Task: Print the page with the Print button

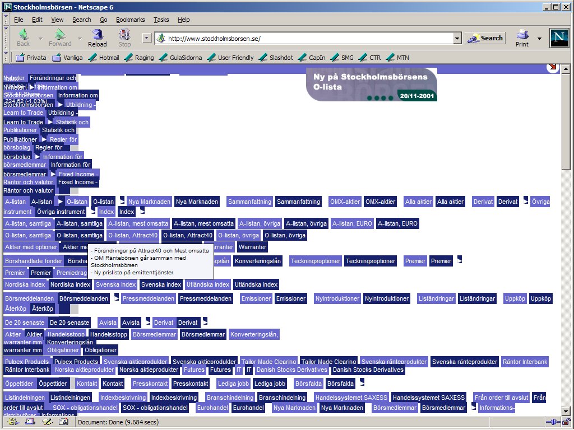Action: pyautogui.click(x=522, y=38)
